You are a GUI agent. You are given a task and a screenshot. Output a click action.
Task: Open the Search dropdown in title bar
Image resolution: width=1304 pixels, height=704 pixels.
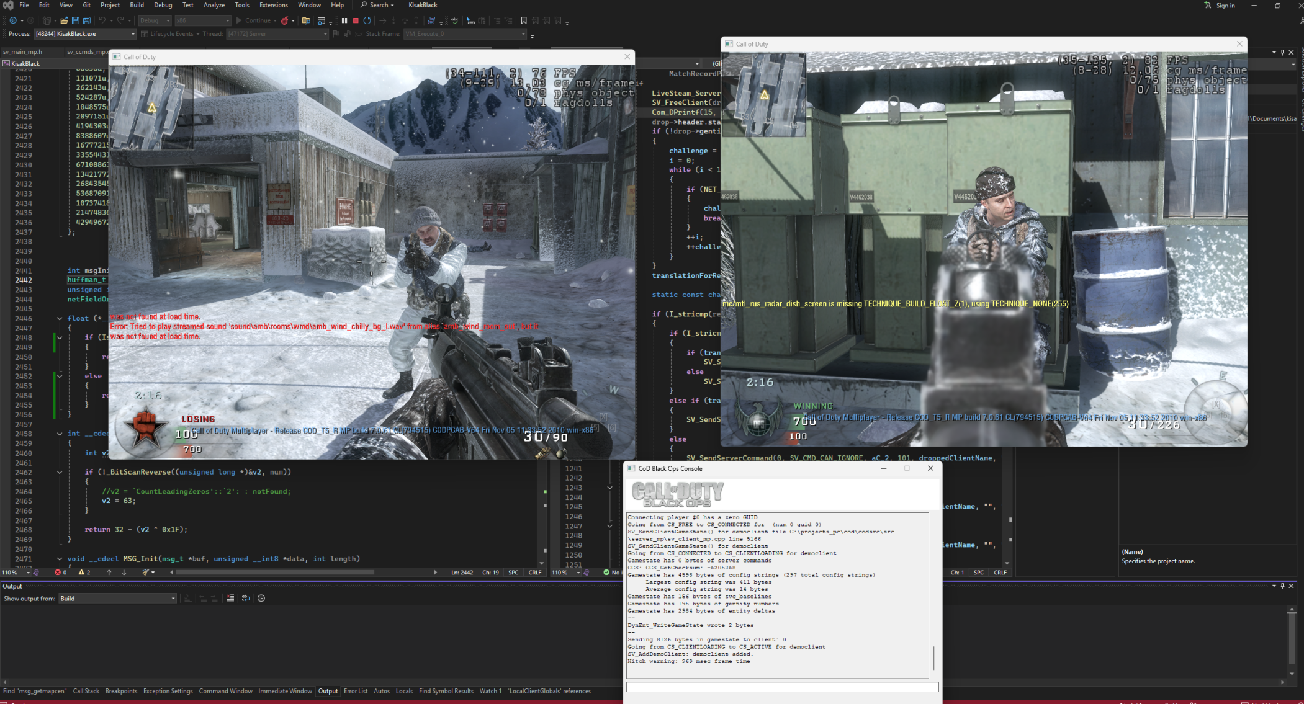point(377,6)
